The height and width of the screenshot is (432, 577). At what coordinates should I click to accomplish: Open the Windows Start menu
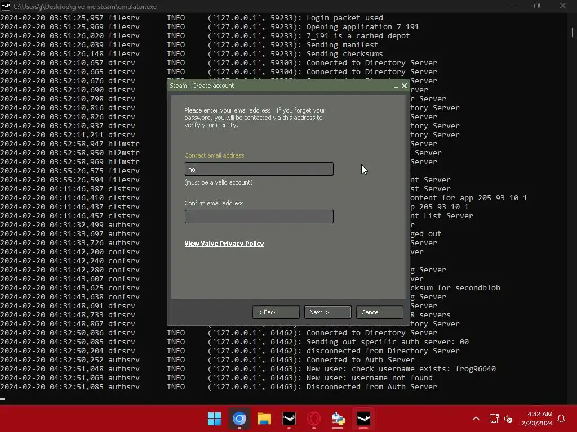coord(214,418)
